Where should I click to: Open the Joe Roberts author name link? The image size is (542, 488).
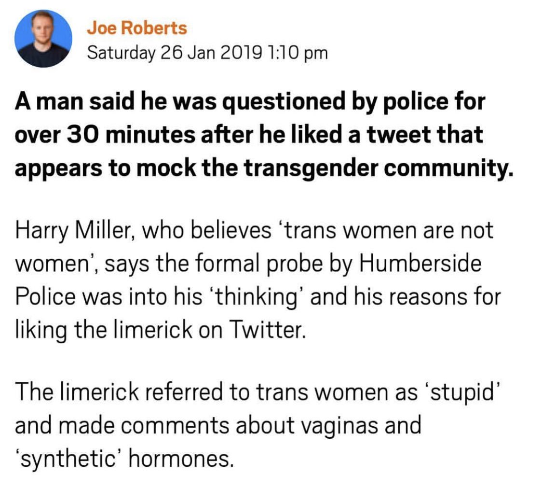pos(137,28)
